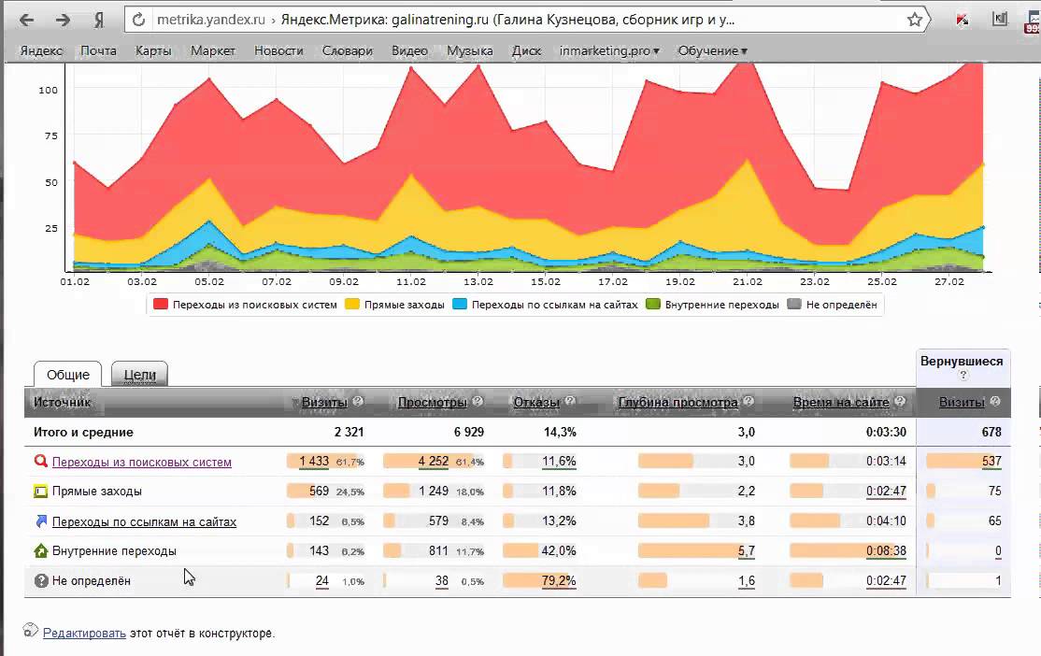This screenshot has width=1041, height=656.
Task: Click the site links arrow icon
Action: [40, 521]
